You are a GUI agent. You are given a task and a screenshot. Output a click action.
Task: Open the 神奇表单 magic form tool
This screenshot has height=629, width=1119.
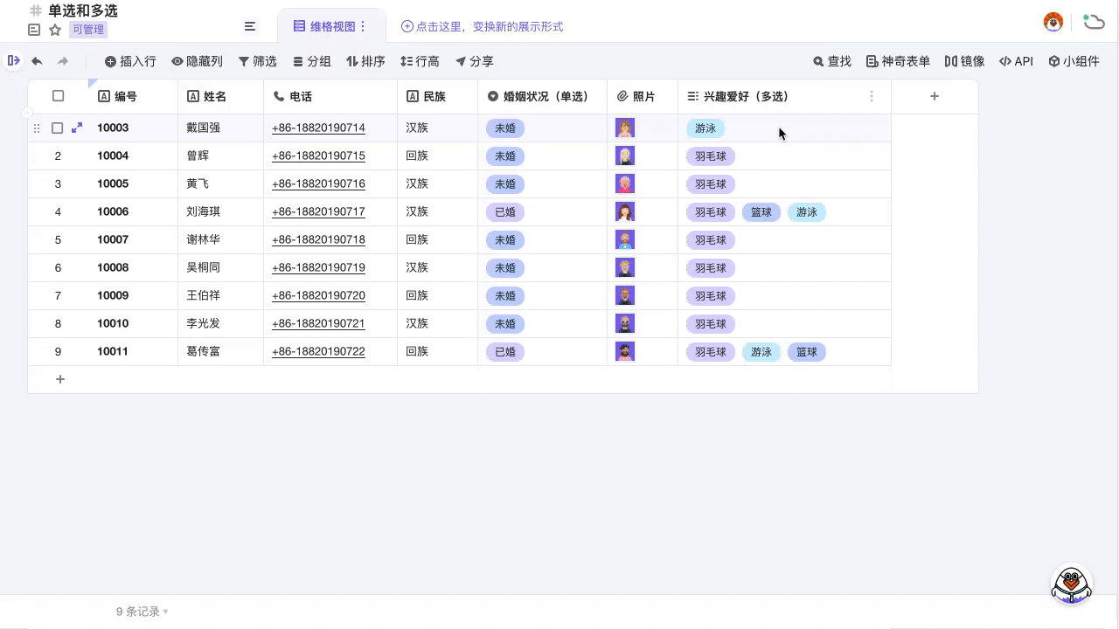point(896,61)
